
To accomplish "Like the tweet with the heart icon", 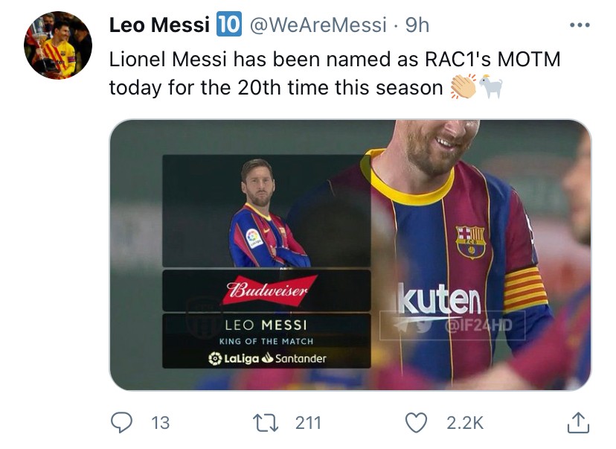I will (418, 423).
